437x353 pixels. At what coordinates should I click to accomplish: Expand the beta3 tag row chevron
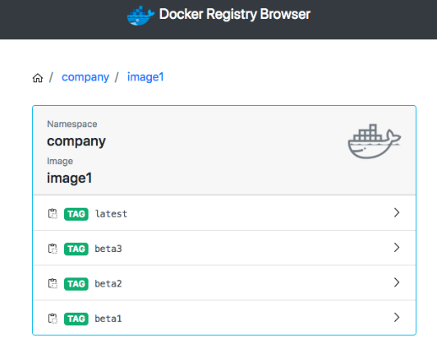397,247
